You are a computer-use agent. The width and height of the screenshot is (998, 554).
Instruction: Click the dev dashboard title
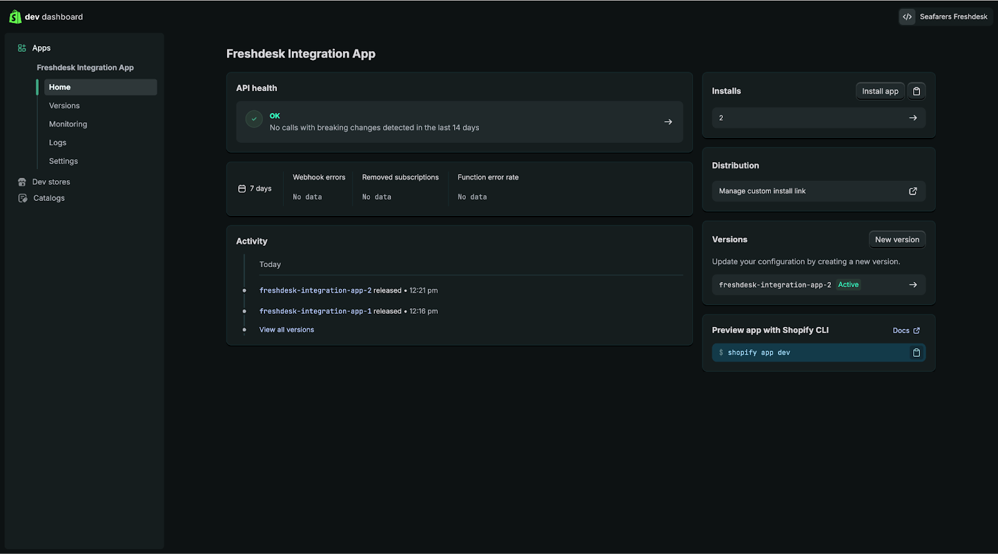click(x=54, y=17)
